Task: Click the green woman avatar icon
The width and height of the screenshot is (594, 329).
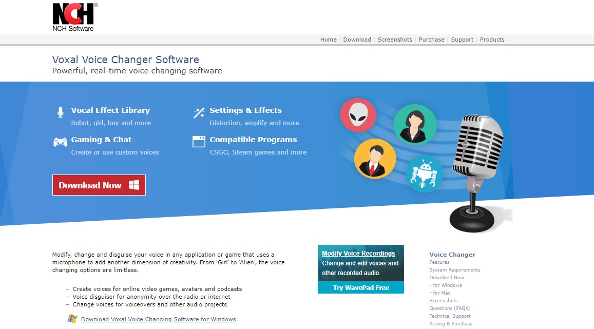Action: point(415,125)
